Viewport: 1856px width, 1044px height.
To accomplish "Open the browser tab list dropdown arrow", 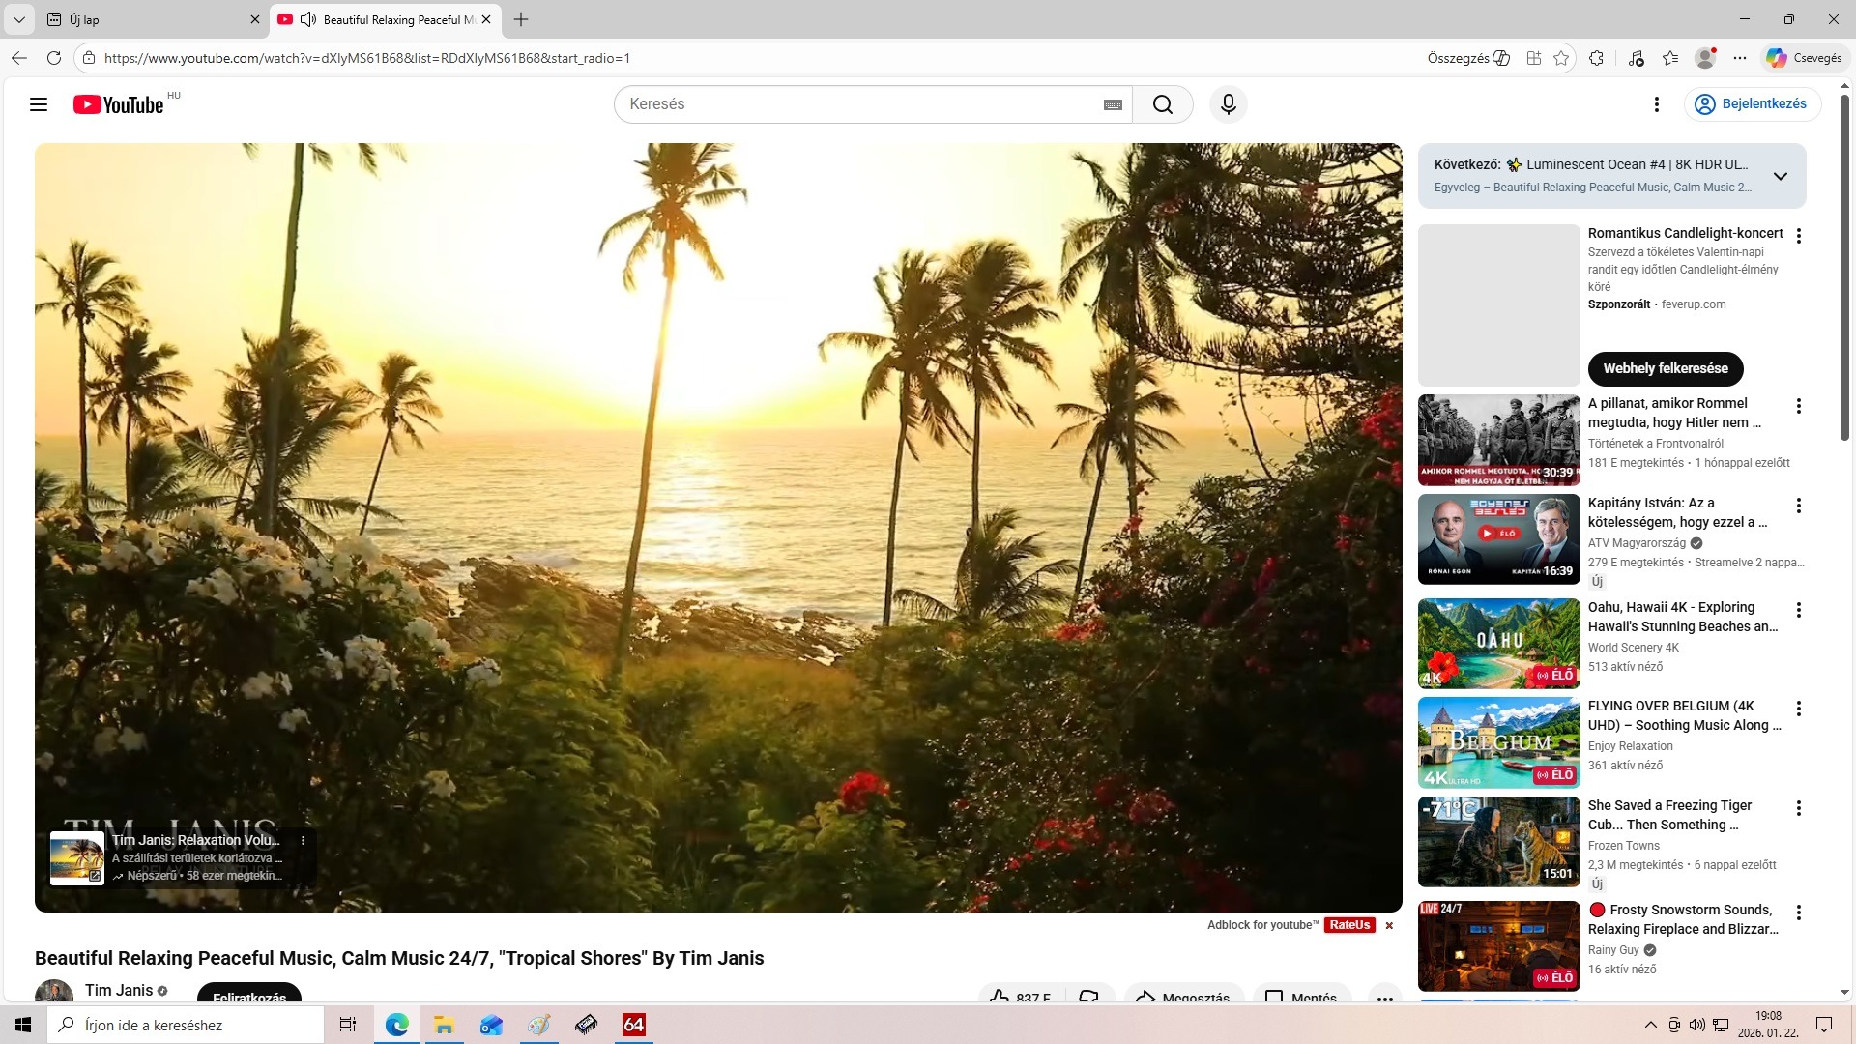I will pyautogui.click(x=18, y=19).
